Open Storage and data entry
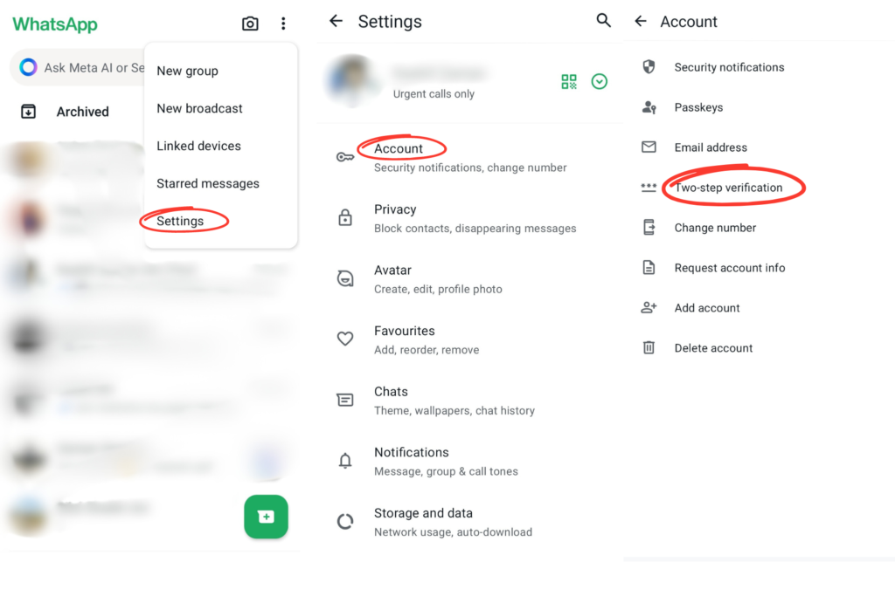The width and height of the screenshot is (895, 596). (x=470, y=522)
